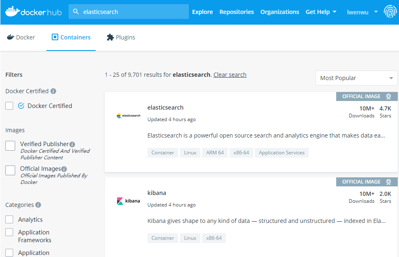
Task: Switch to the Plugins tab
Action: [121, 37]
